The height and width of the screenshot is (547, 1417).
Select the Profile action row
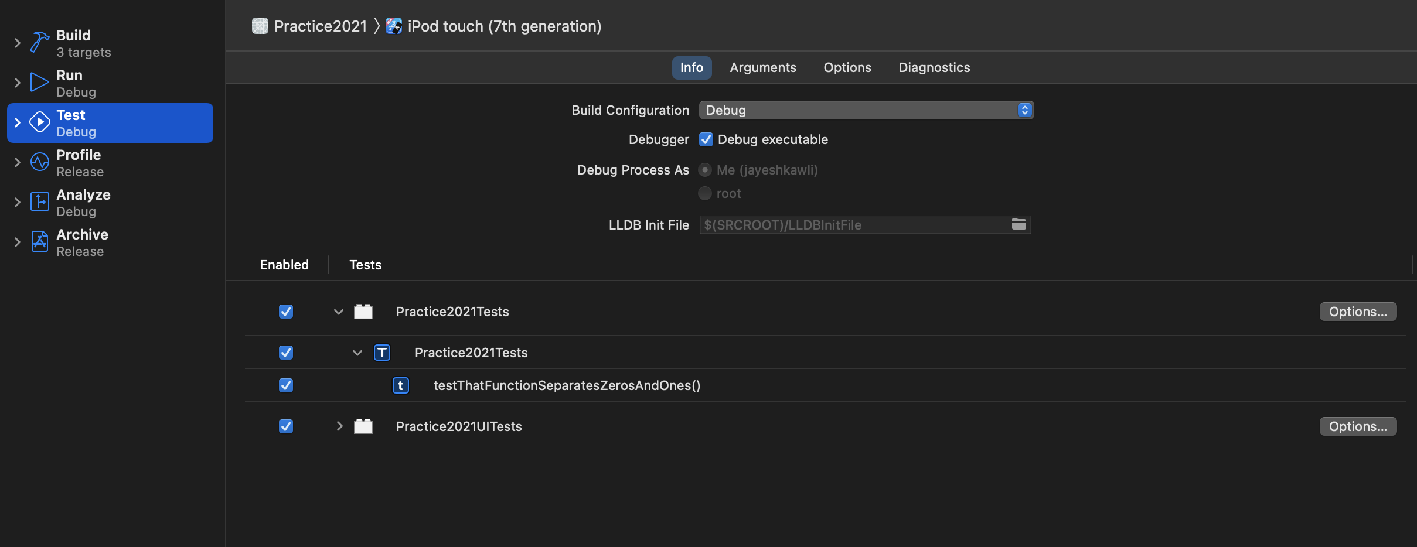(110, 163)
